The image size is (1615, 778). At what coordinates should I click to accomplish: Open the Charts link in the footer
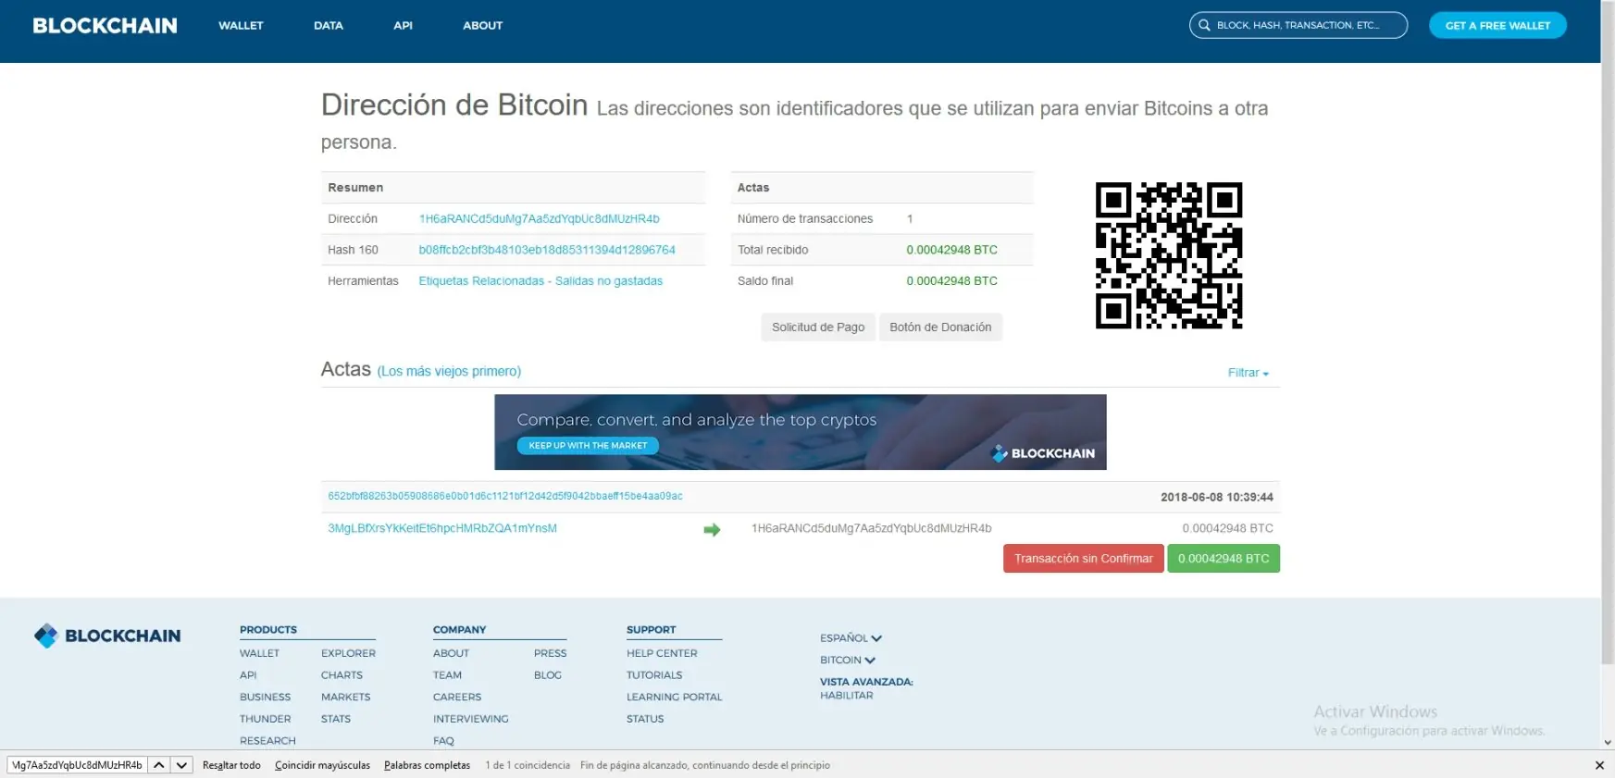342,675
